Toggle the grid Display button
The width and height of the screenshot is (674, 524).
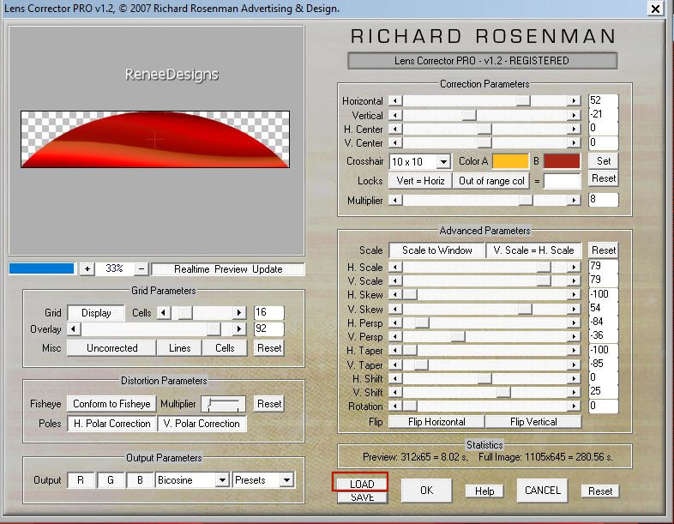pyautogui.click(x=96, y=313)
